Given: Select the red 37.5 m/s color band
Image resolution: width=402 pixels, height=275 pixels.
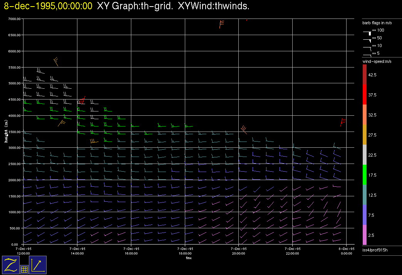Looking at the screenshot, I should [x=365, y=94].
